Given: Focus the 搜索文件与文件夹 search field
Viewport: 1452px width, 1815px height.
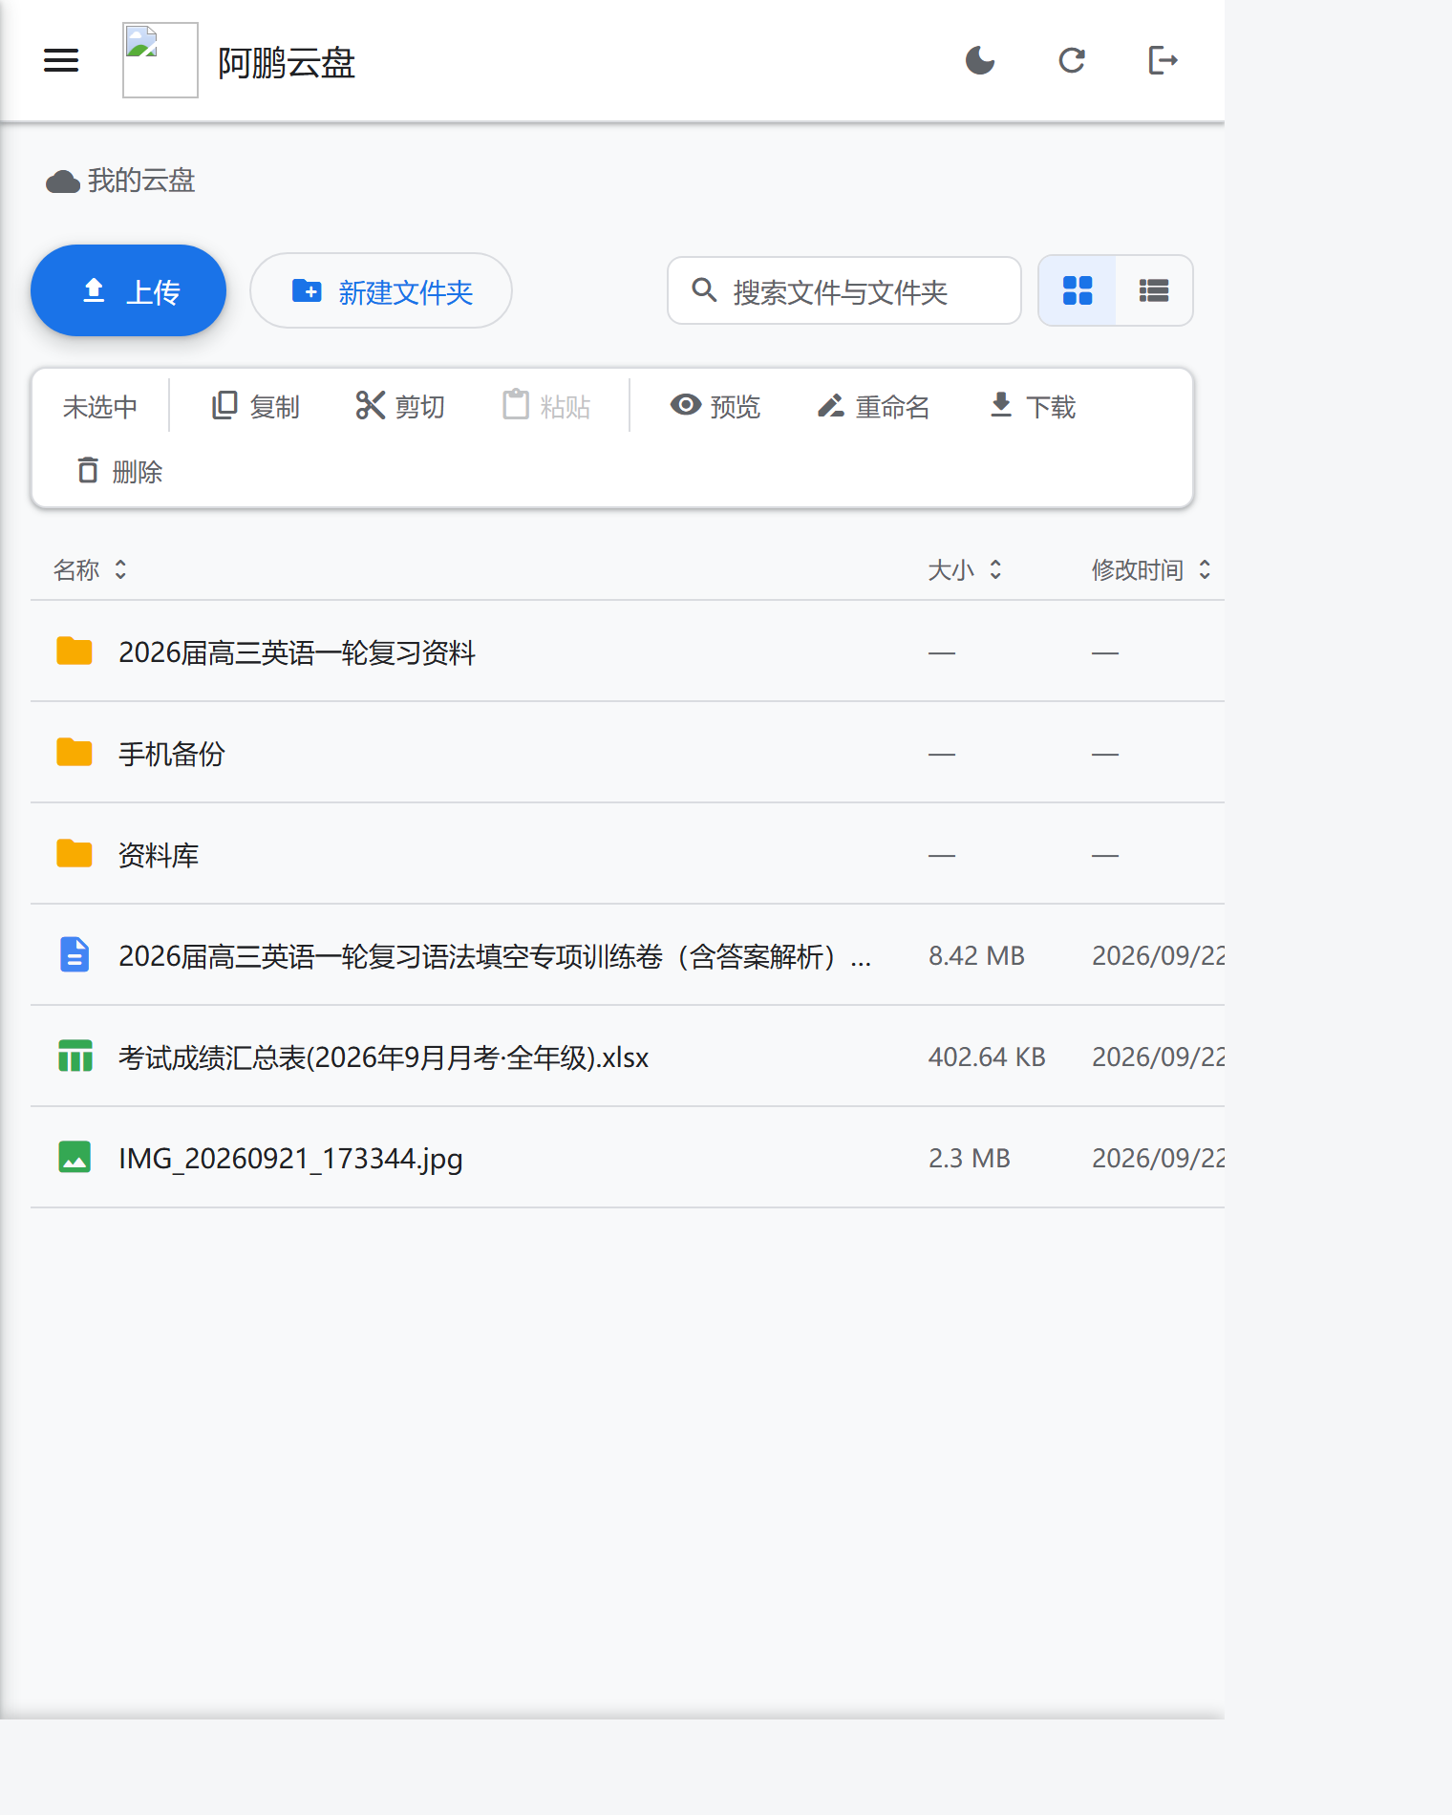Looking at the screenshot, I should point(844,290).
